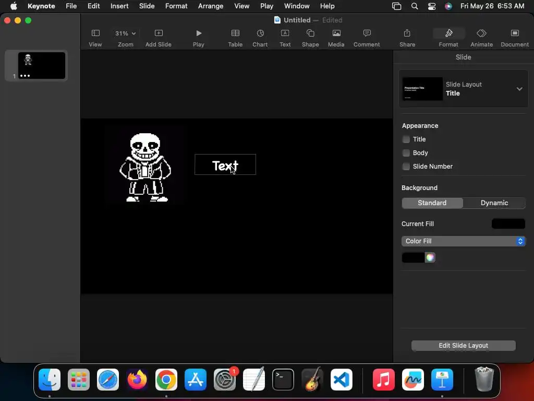Enable the Body checkbox under Appearance
The width and height of the screenshot is (534, 401).
tap(406, 153)
